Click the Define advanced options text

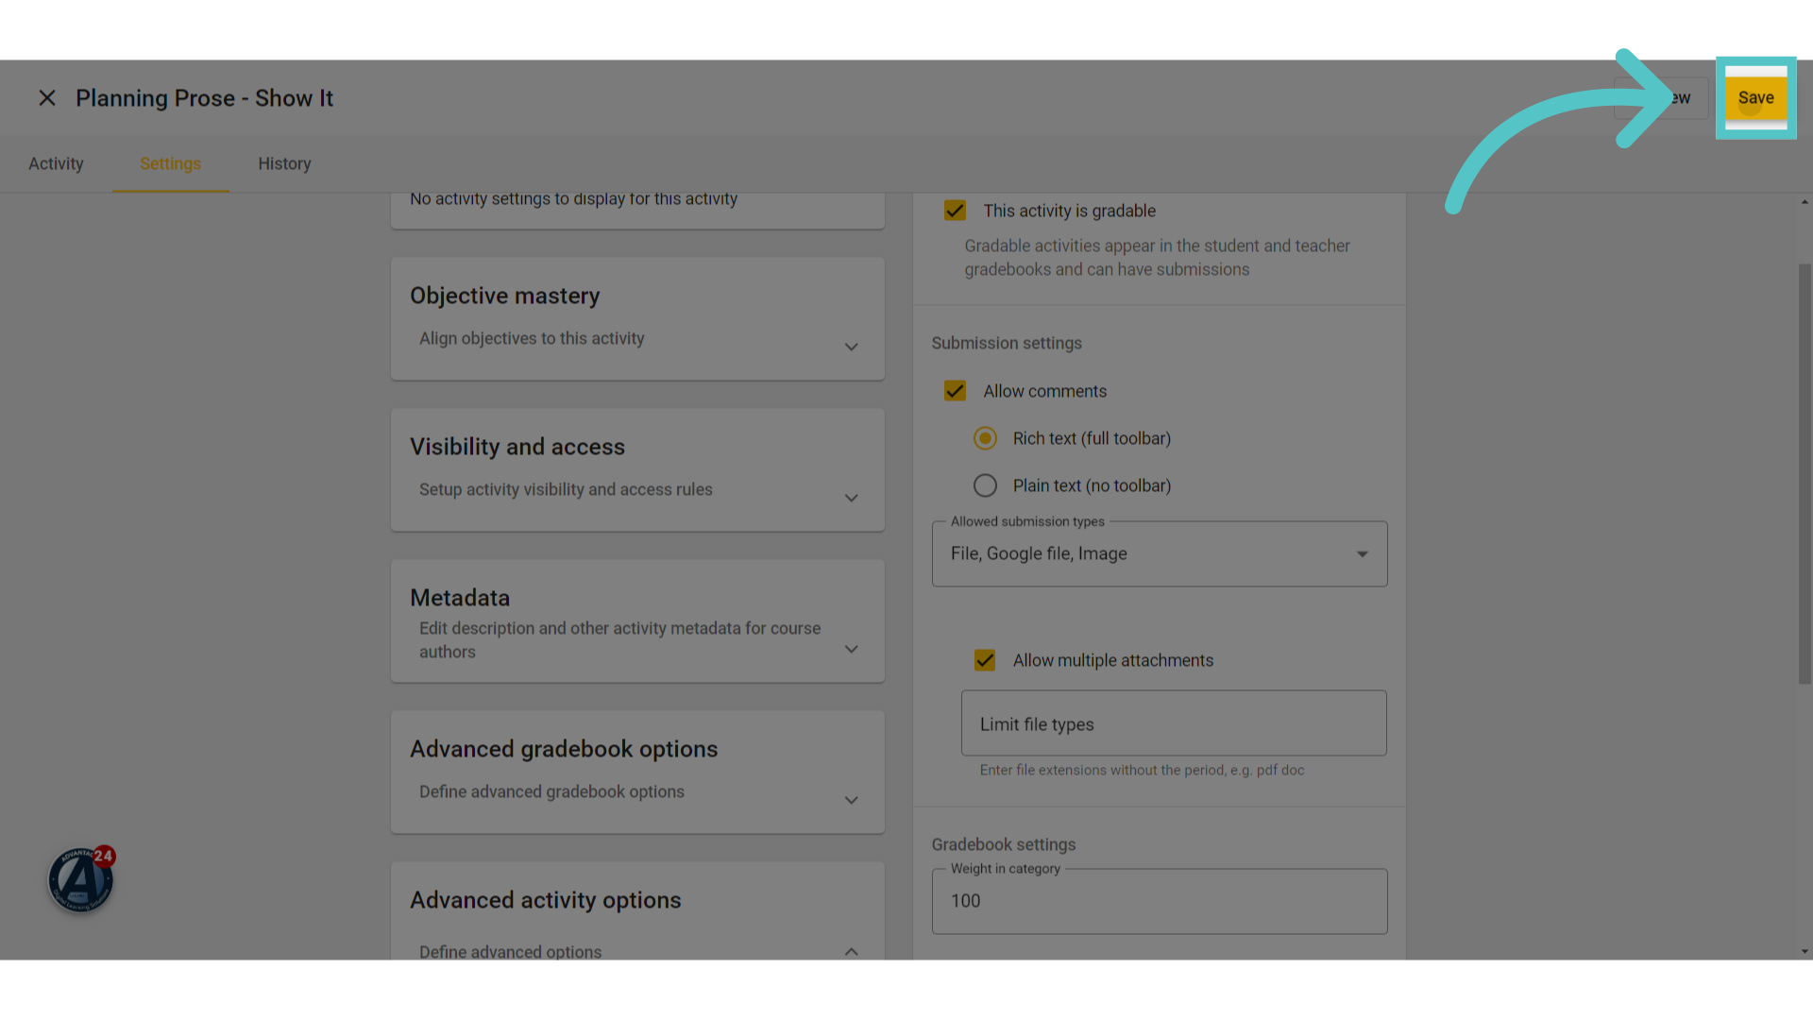click(x=510, y=951)
